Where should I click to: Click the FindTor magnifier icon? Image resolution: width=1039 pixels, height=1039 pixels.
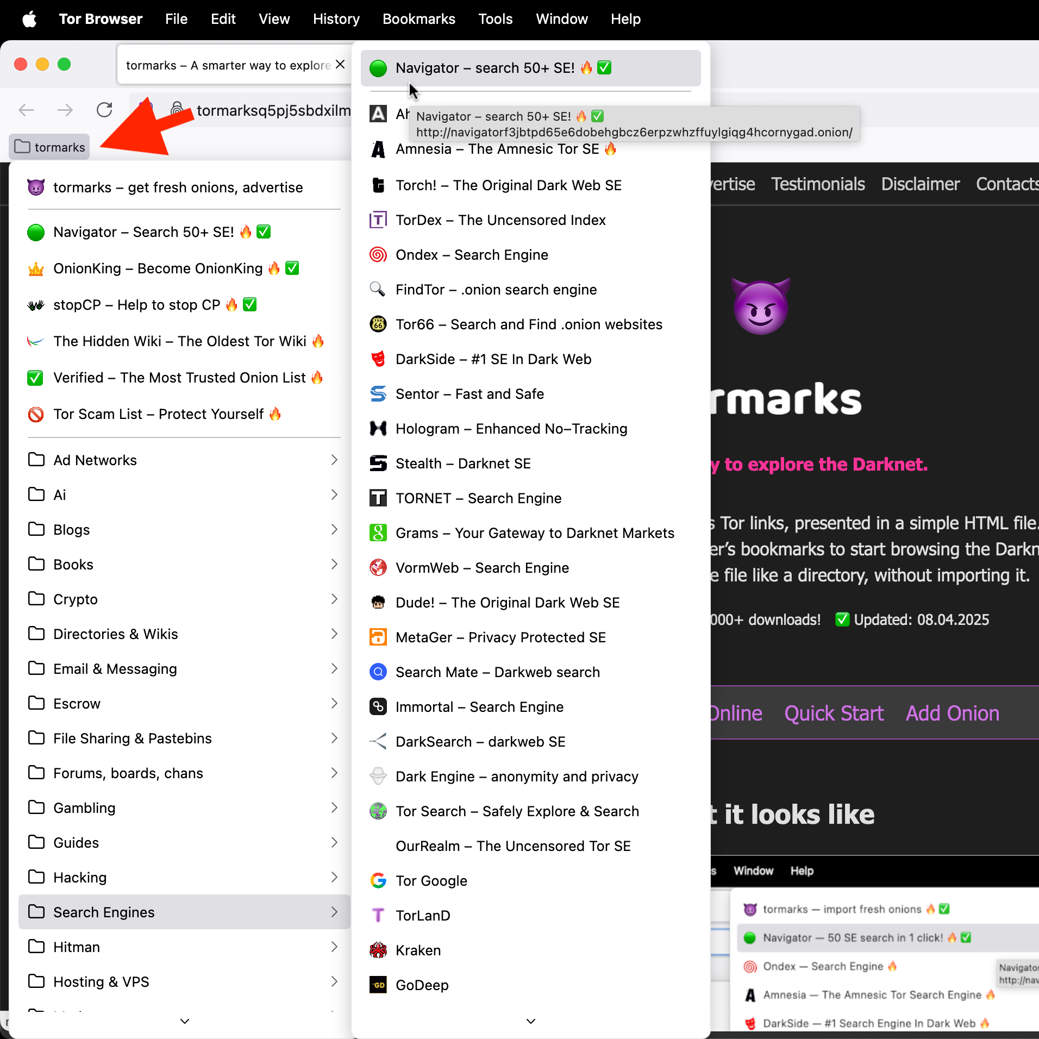[378, 289]
